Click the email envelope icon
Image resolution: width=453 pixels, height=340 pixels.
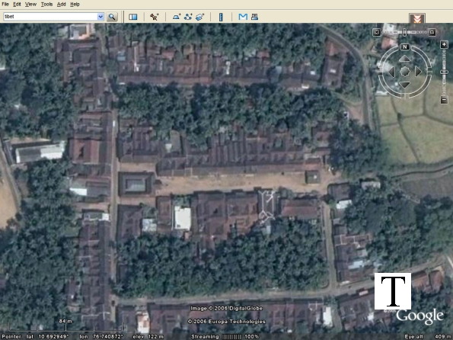click(x=243, y=17)
